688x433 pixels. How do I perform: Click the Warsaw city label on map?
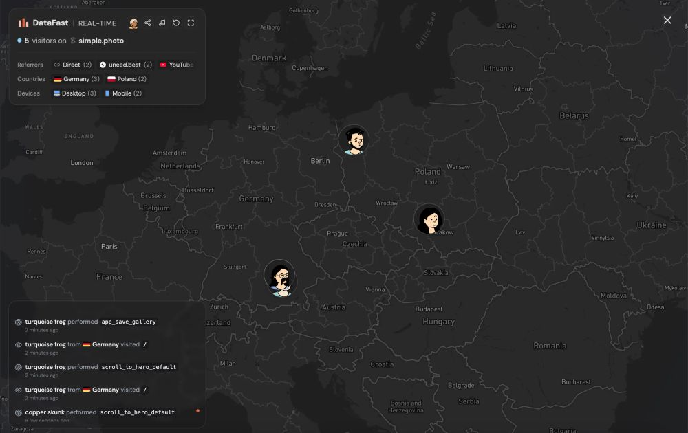click(x=458, y=166)
